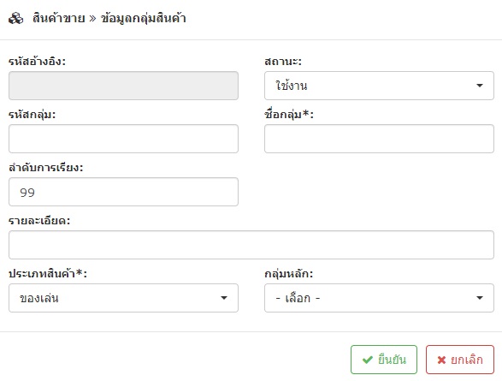Expand the ประเภทสินค้า dropdown arrow
This screenshot has width=502, height=381.
pos(224,298)
